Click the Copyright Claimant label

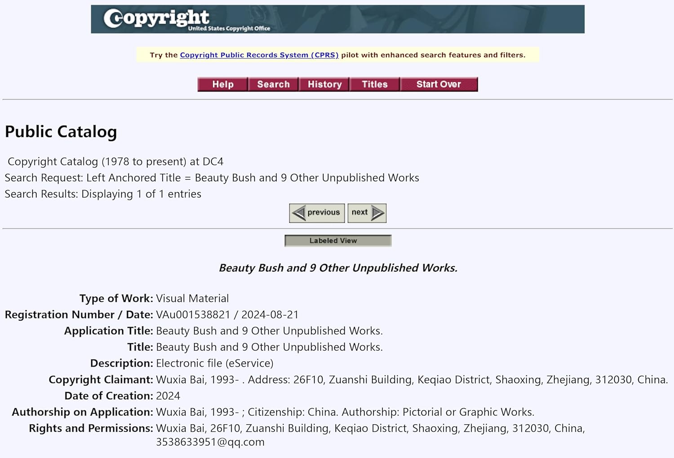101,379
